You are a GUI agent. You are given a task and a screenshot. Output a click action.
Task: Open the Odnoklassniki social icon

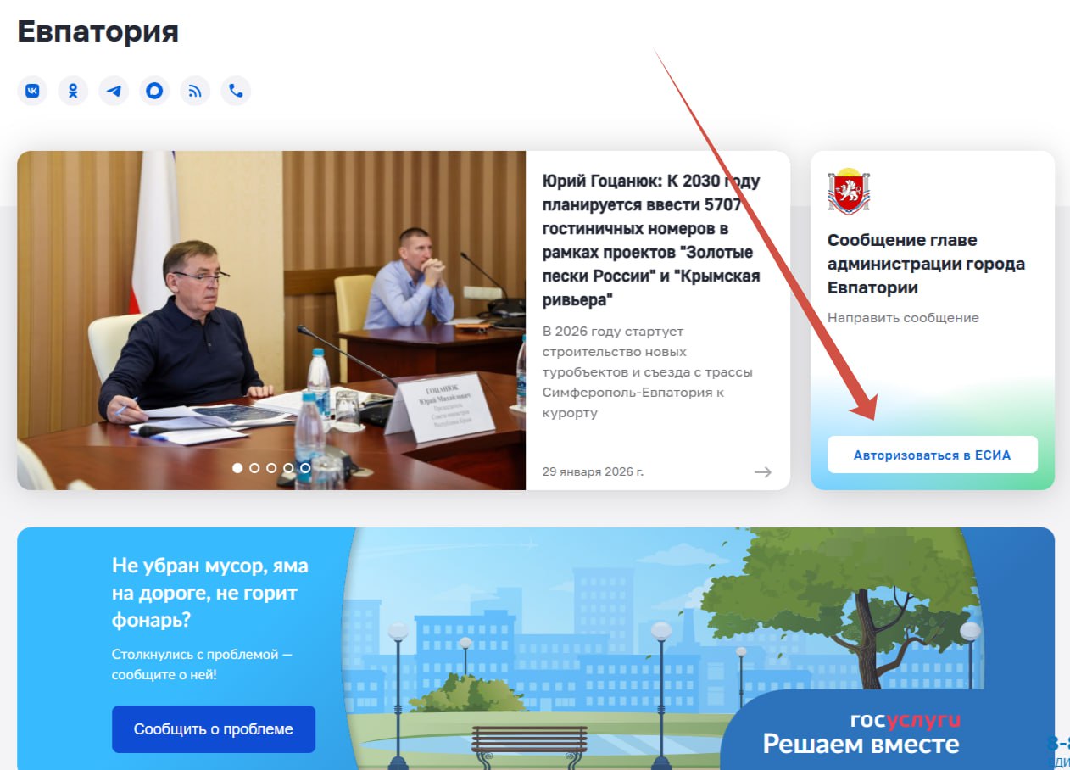[73, 91]
